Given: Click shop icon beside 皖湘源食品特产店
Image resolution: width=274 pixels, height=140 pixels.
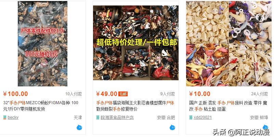Looking at the screenshot, I should [98, 118].
